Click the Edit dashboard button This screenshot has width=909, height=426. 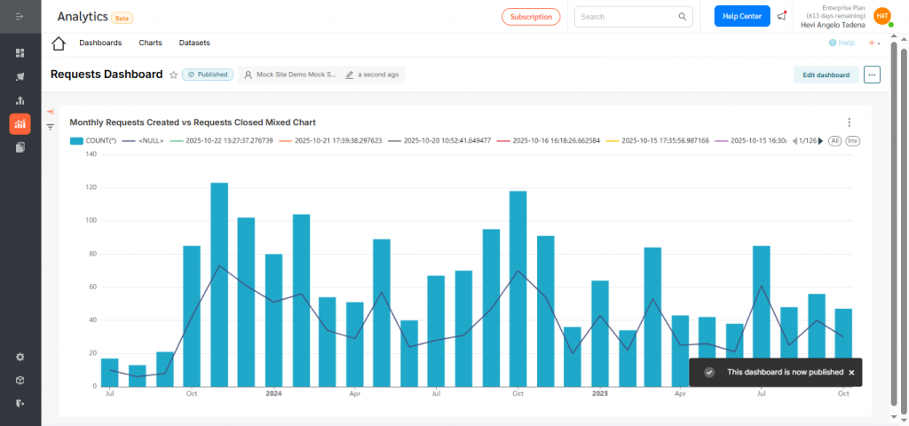[x=826, y=75]
